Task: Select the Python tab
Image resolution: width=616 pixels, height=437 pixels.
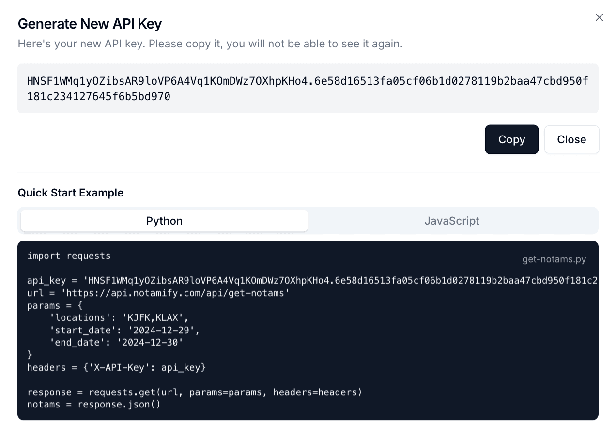Action: pos(164,221)
